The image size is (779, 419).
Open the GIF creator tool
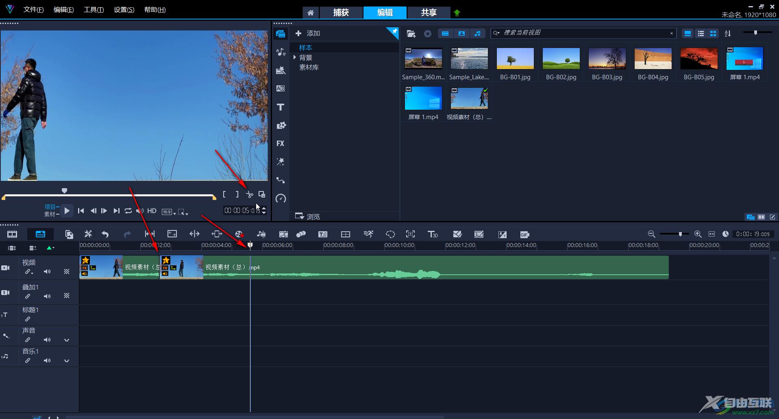point(524,234)
